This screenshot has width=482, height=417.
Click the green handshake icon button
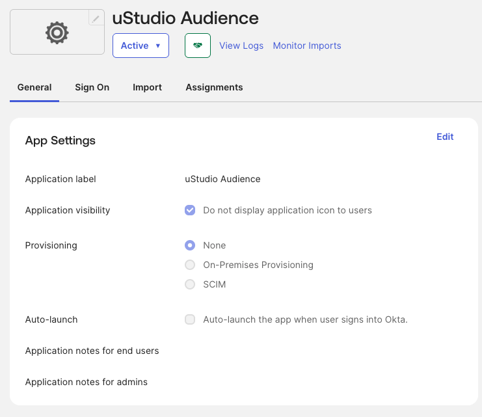(x=198, y=46)
